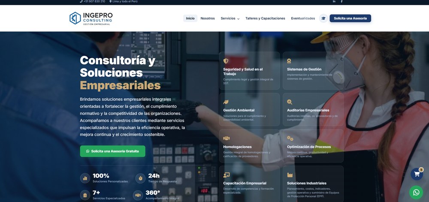Open the Homologaciones card title
Viewport: 429px width, 202px height.
point(238,147)
